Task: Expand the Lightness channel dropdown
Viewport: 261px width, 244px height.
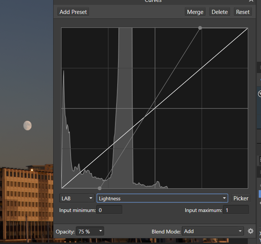Action: click(x=162, y=198)
